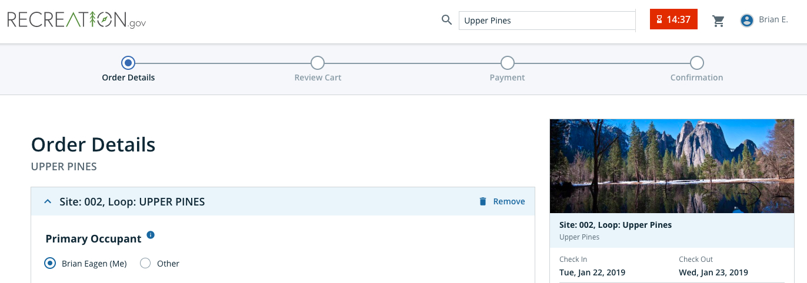Click the Order Details step circle
The width and height of the screenshot is (807, 283).
click(x=128, y=63)
